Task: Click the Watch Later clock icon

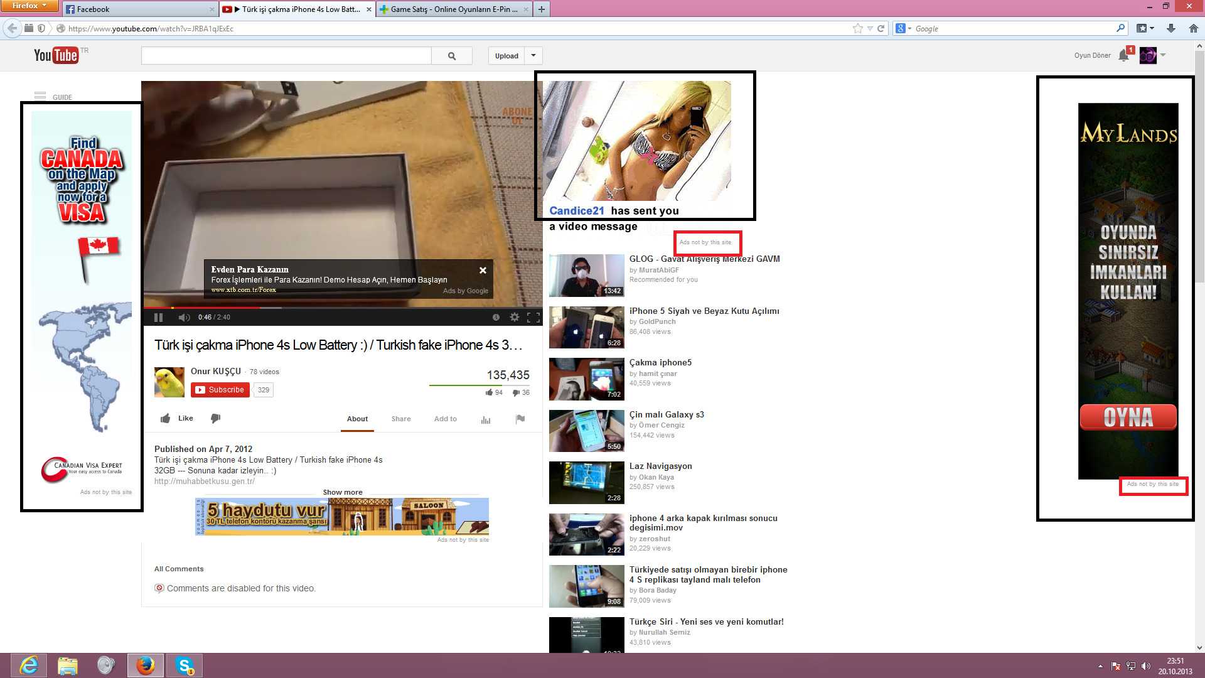Action: tap(496, 318)
